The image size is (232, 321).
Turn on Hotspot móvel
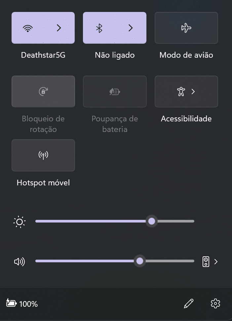pos(43,155)
